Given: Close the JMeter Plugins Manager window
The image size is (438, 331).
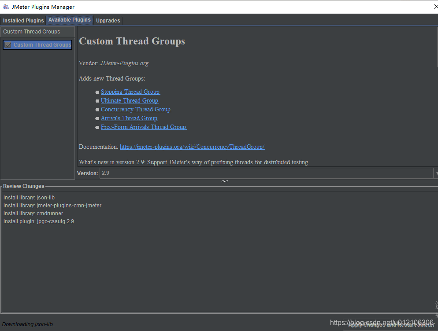Looking at the screenshot, I should 436,7.
